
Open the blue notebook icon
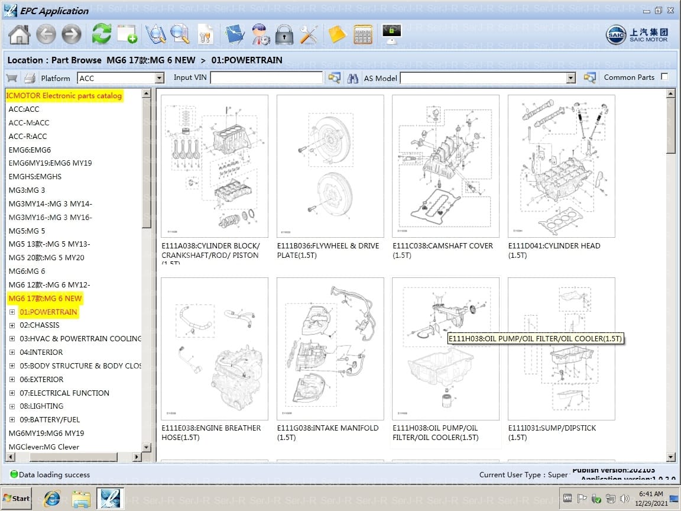tap(235, 34)
